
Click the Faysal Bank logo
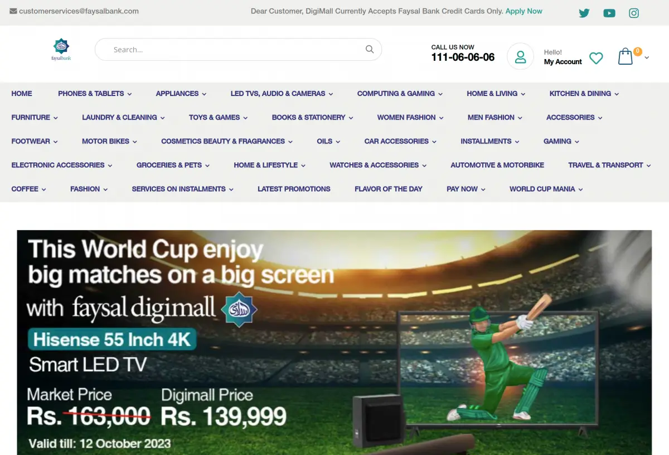pyautogui.click(x=61, y=49)
